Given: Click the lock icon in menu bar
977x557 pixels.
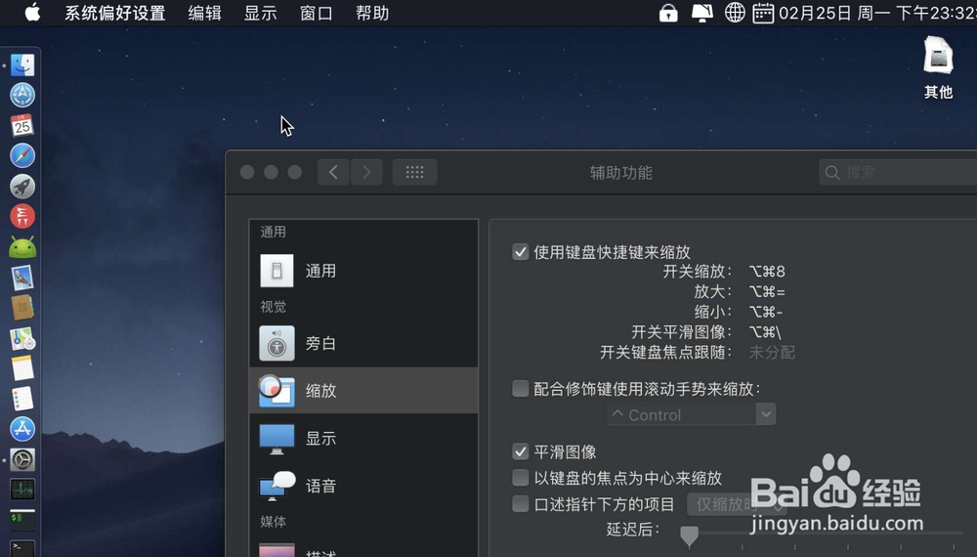Looking at the screenshot, I should (x=668, y=13).
